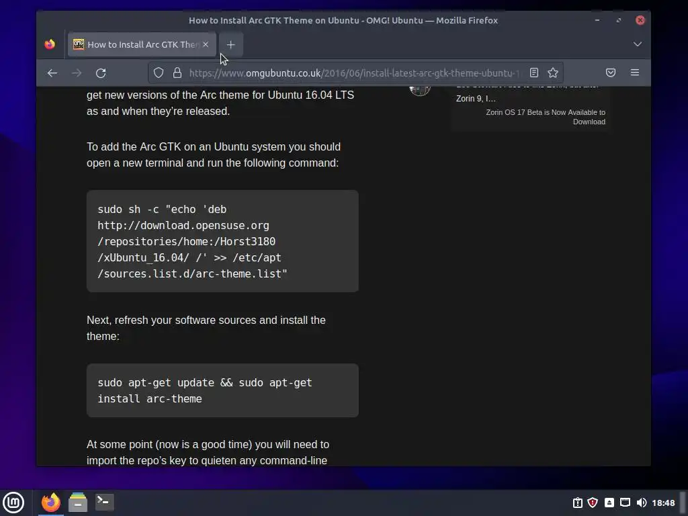
Task: Go back to previous page
Action: pos(52,73)
